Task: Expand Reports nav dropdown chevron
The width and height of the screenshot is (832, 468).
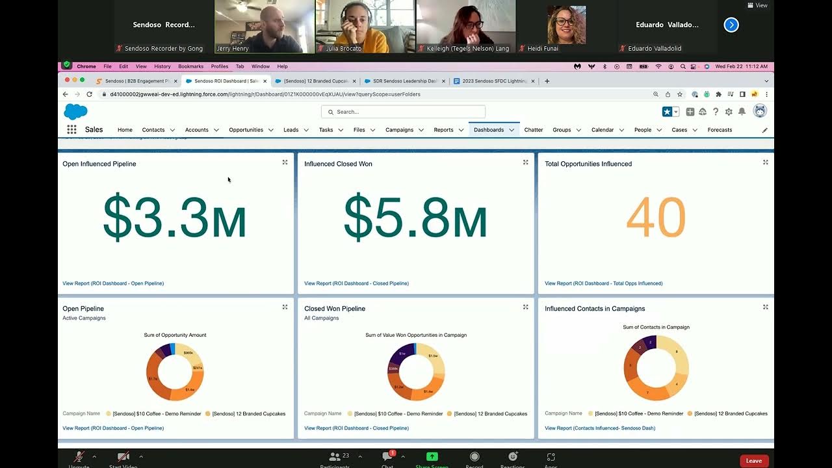Action: click(x=461, y=130)
